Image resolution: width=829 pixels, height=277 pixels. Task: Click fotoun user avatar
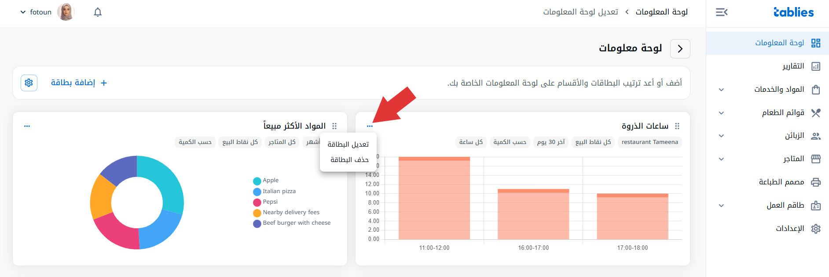click(66, 12)
